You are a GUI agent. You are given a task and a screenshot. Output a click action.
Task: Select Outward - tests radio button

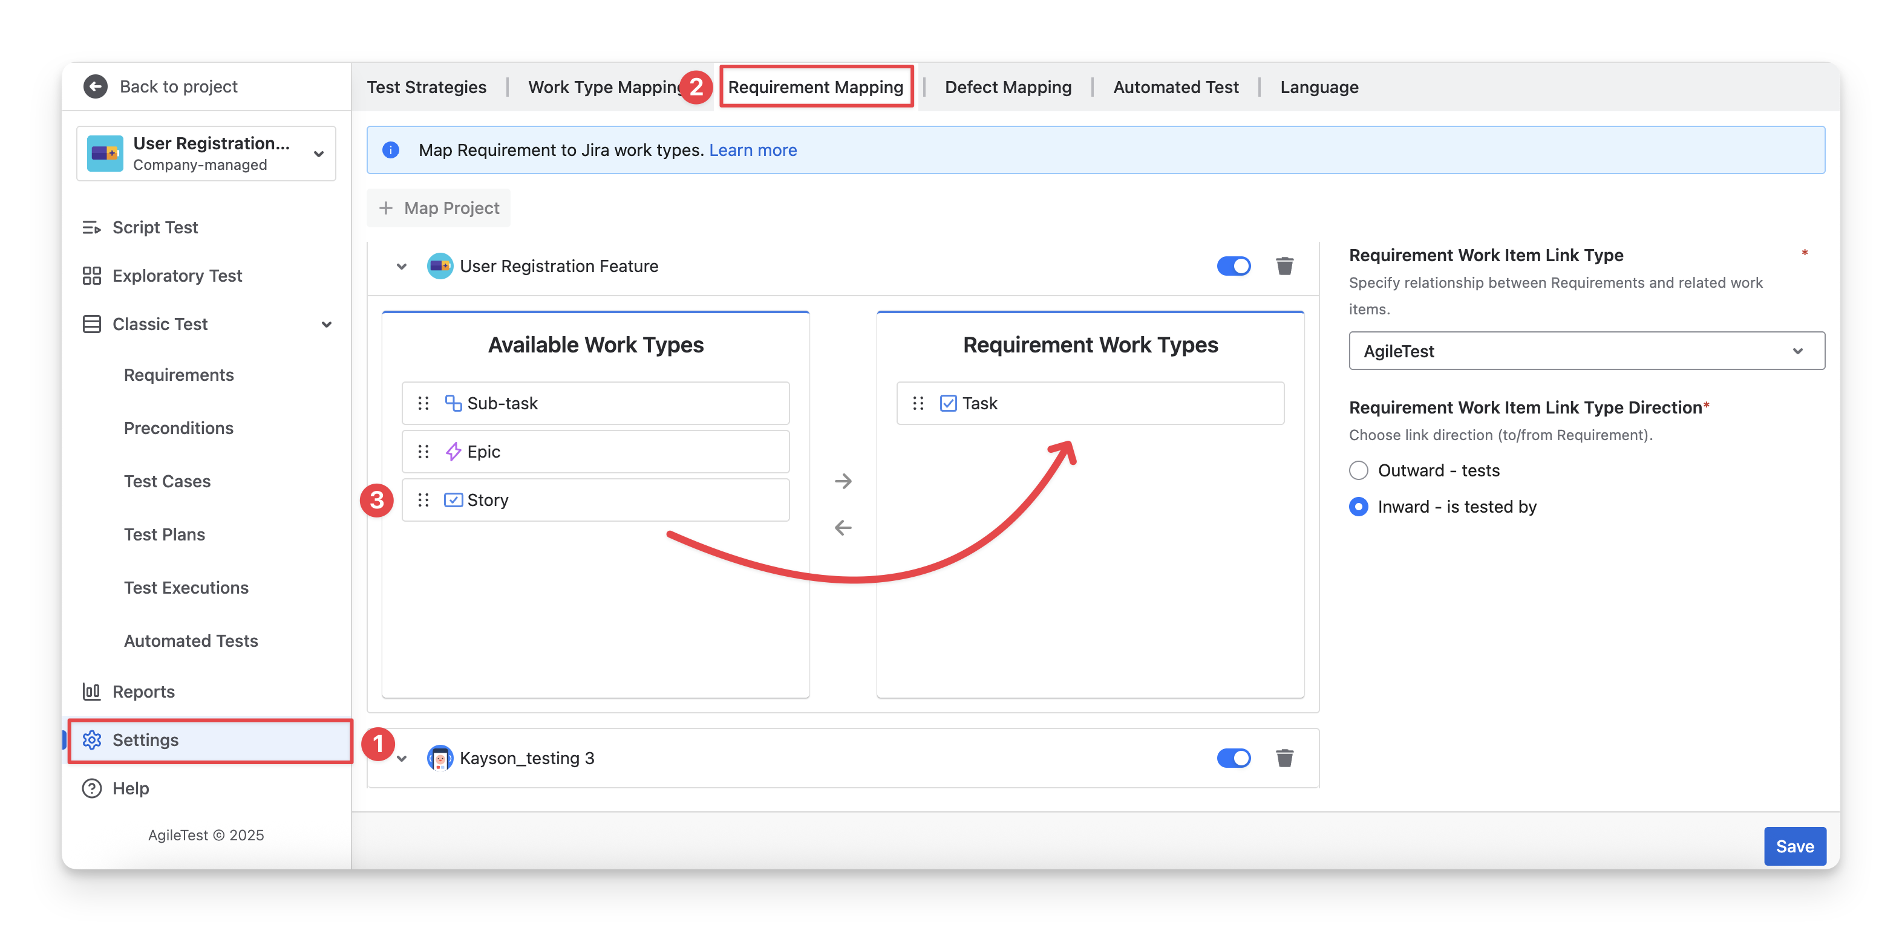coord(1358,470)
